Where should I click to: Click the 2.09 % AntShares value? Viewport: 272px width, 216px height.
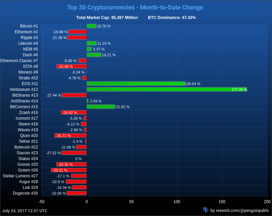click(x=96, y=101)
